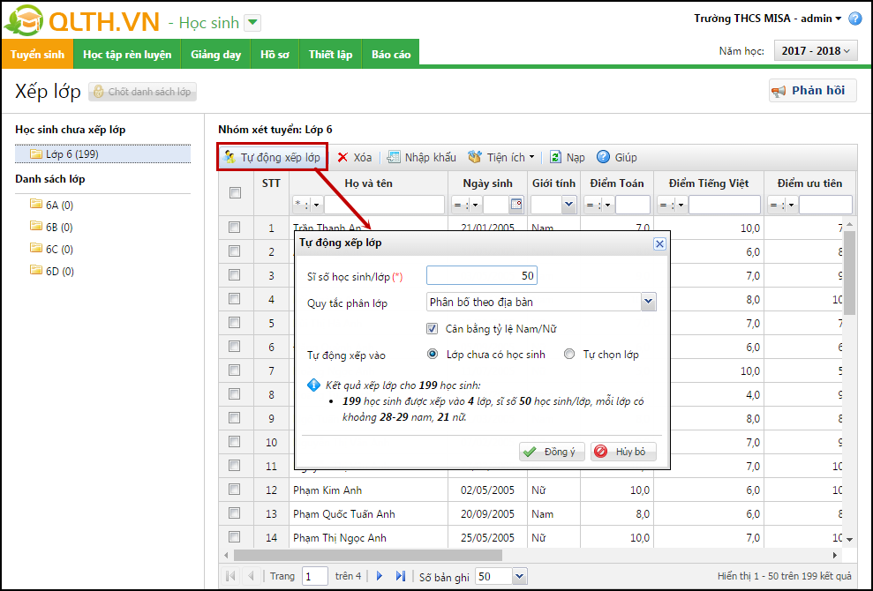Switch to the Học tập rèn luyện tab
873x591 pixels.
127,55
